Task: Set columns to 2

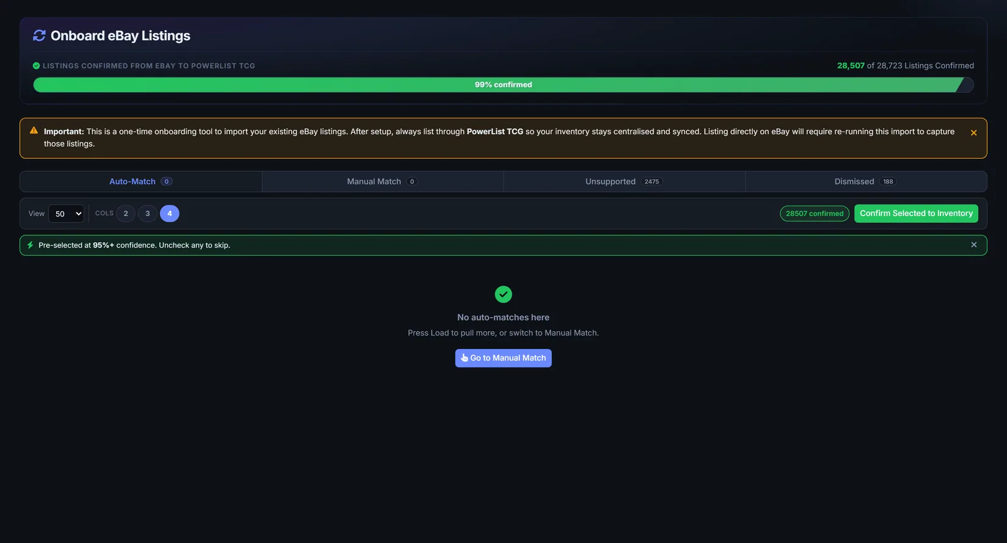Action: pos(126,214)
